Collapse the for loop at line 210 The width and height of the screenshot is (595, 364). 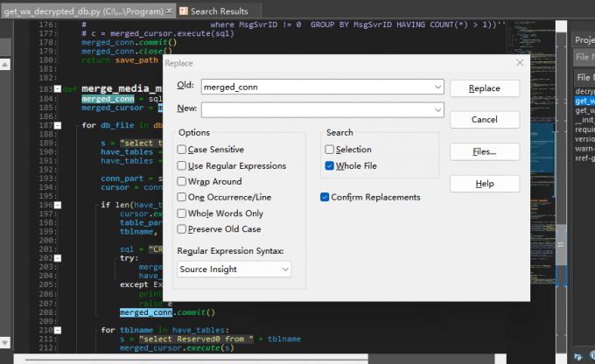click(x=58, y=330)
